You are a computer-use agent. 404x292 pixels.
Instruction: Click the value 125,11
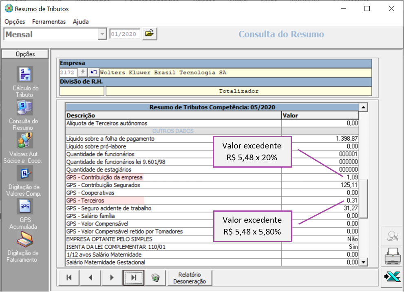point(349,185)
